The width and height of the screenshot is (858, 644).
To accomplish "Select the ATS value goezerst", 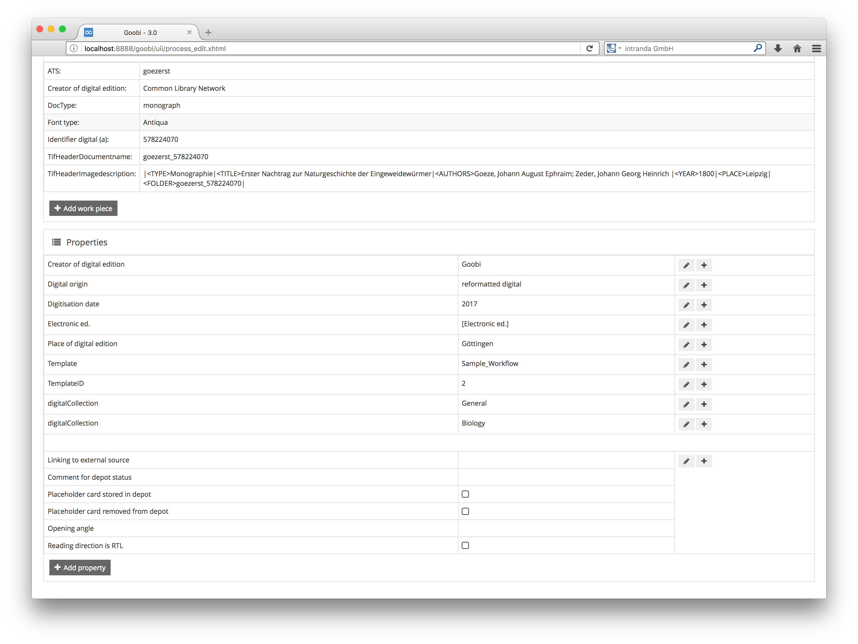I will point(157,71).
